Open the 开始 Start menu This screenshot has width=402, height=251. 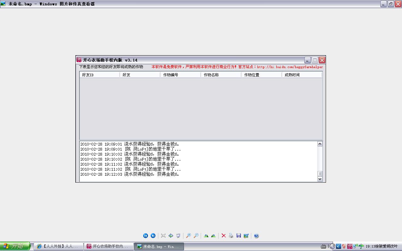click(x=15, y=246)
